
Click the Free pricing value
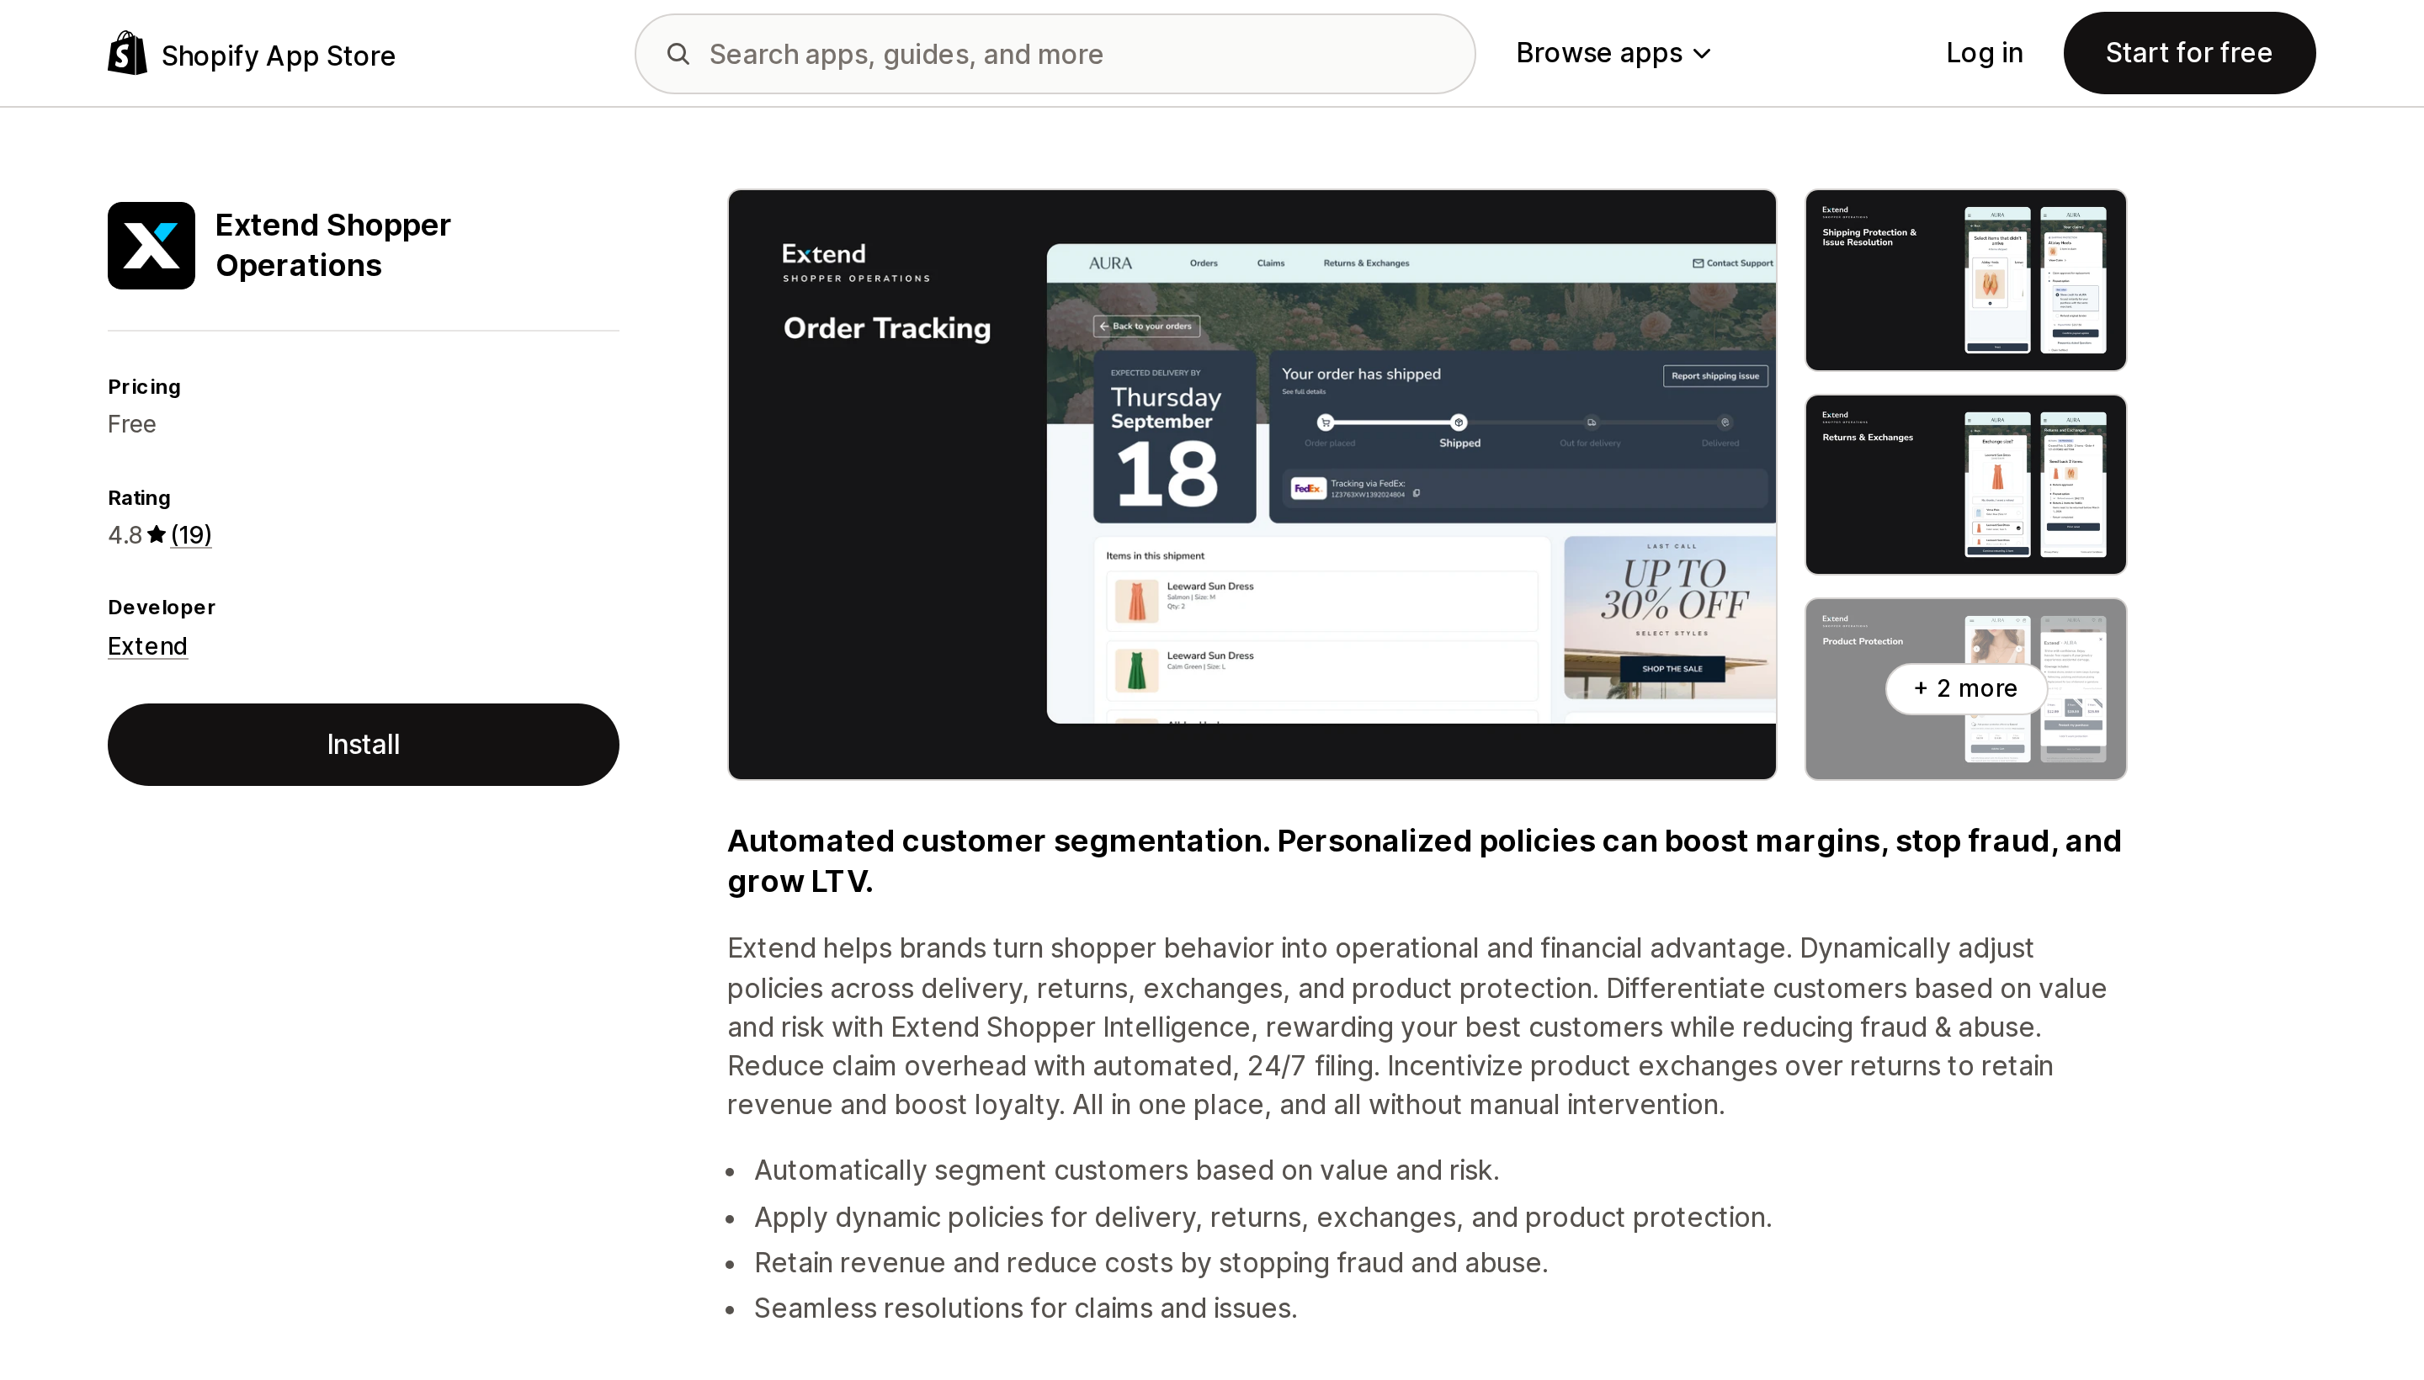click(132, 423)
